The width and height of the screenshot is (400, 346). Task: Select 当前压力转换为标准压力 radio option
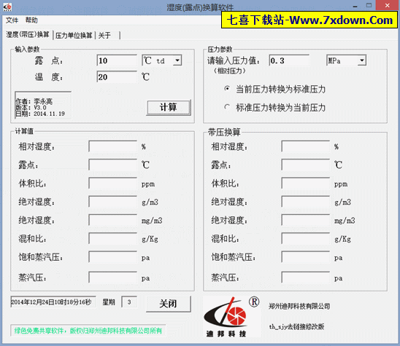coord(227,89)
